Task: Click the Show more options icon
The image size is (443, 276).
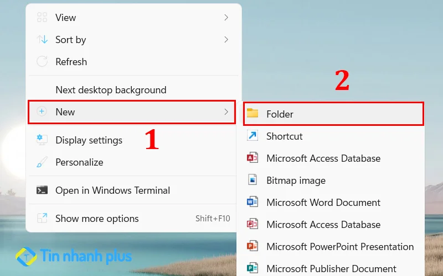Action: coord(42,219)
